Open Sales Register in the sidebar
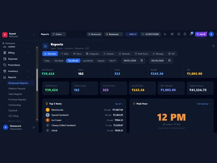Image resolution: width=217 pixels, height=163 pixels. 15,94
